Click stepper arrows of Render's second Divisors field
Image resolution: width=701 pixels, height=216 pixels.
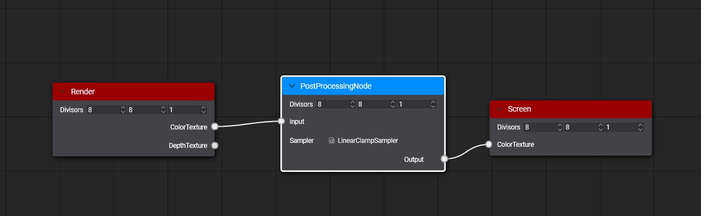point(163,110)
